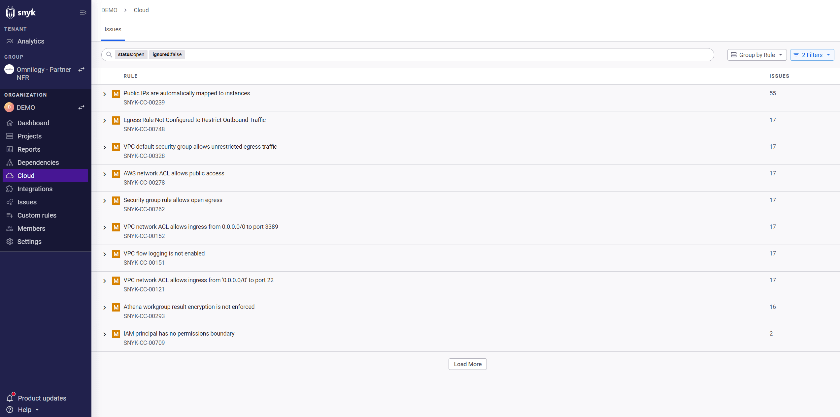The image size is (840, 417).
Task: Collapse the sidebar with the menu icon
Action: tap(83, 13)
